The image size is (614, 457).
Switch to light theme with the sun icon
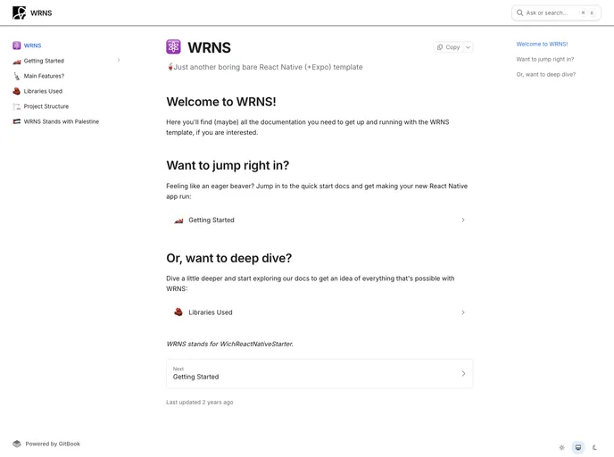tap(561, 447)
